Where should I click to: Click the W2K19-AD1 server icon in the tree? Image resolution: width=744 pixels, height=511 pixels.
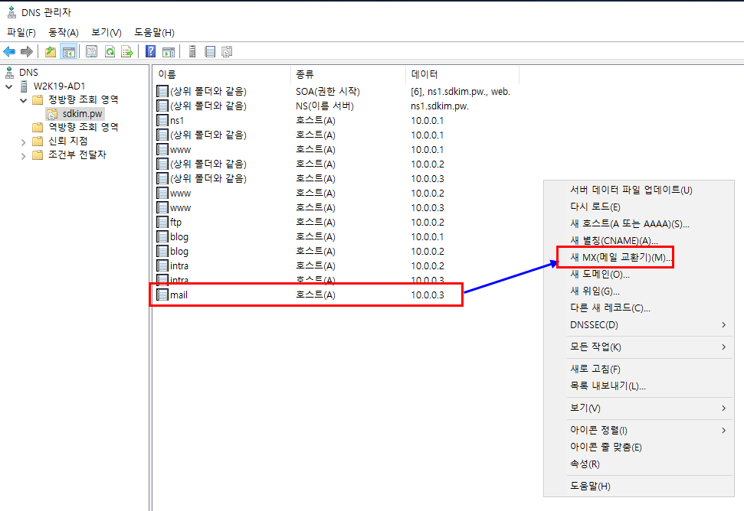tap(24, 86)
